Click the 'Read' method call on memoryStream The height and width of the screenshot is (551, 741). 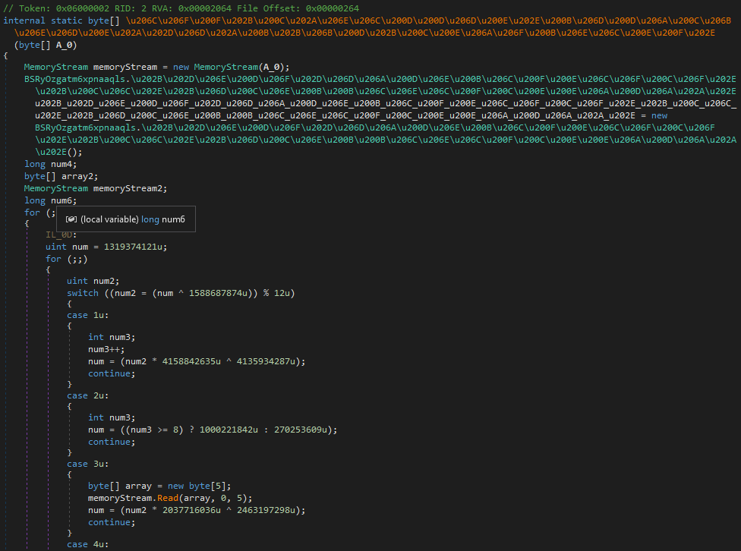click(x=168, y=498)
